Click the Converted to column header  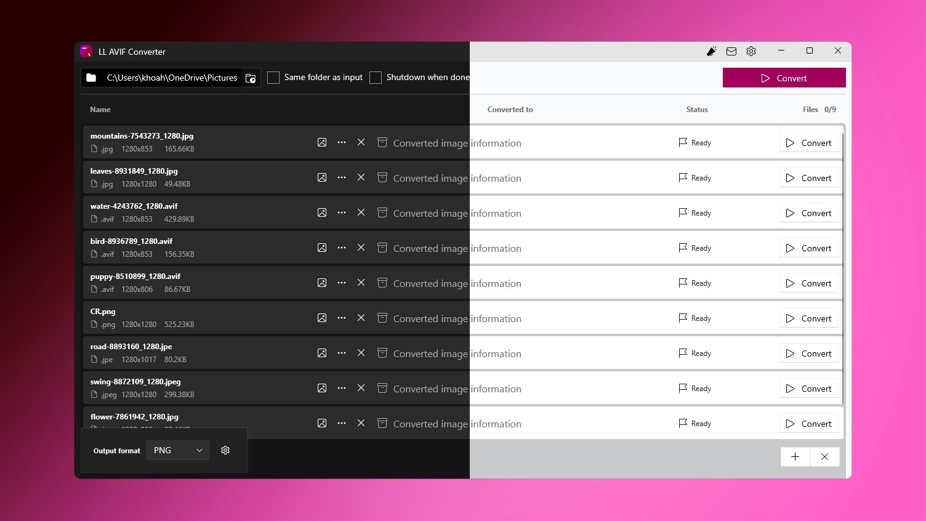click(510, 110)
